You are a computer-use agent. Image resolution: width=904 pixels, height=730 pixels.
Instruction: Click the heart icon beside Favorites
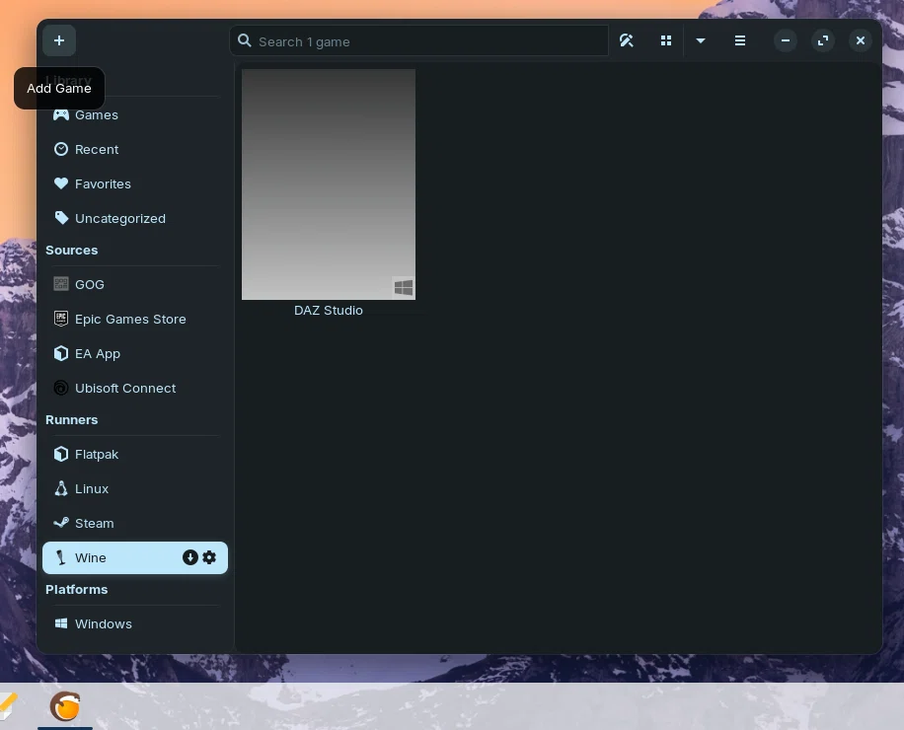tap(61, 183)
